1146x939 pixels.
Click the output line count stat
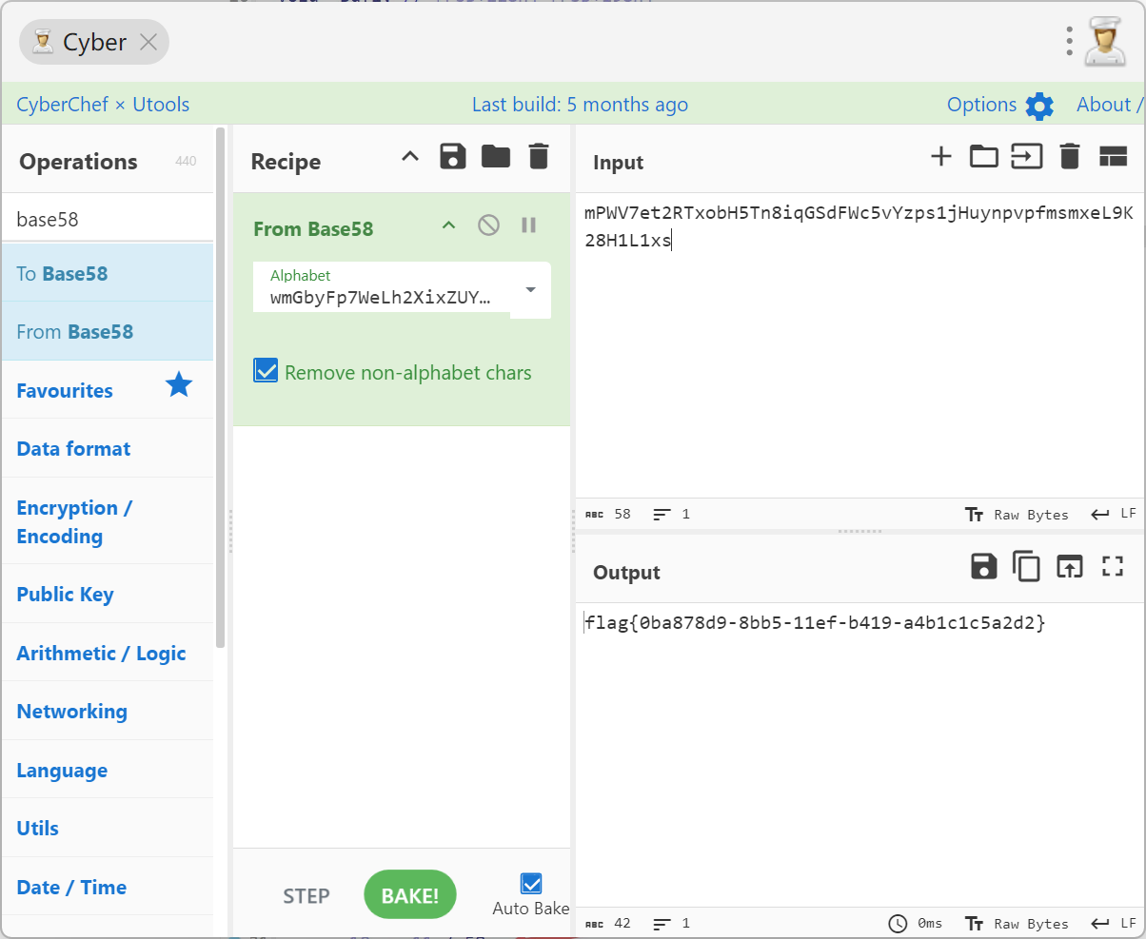pos(672,924)
